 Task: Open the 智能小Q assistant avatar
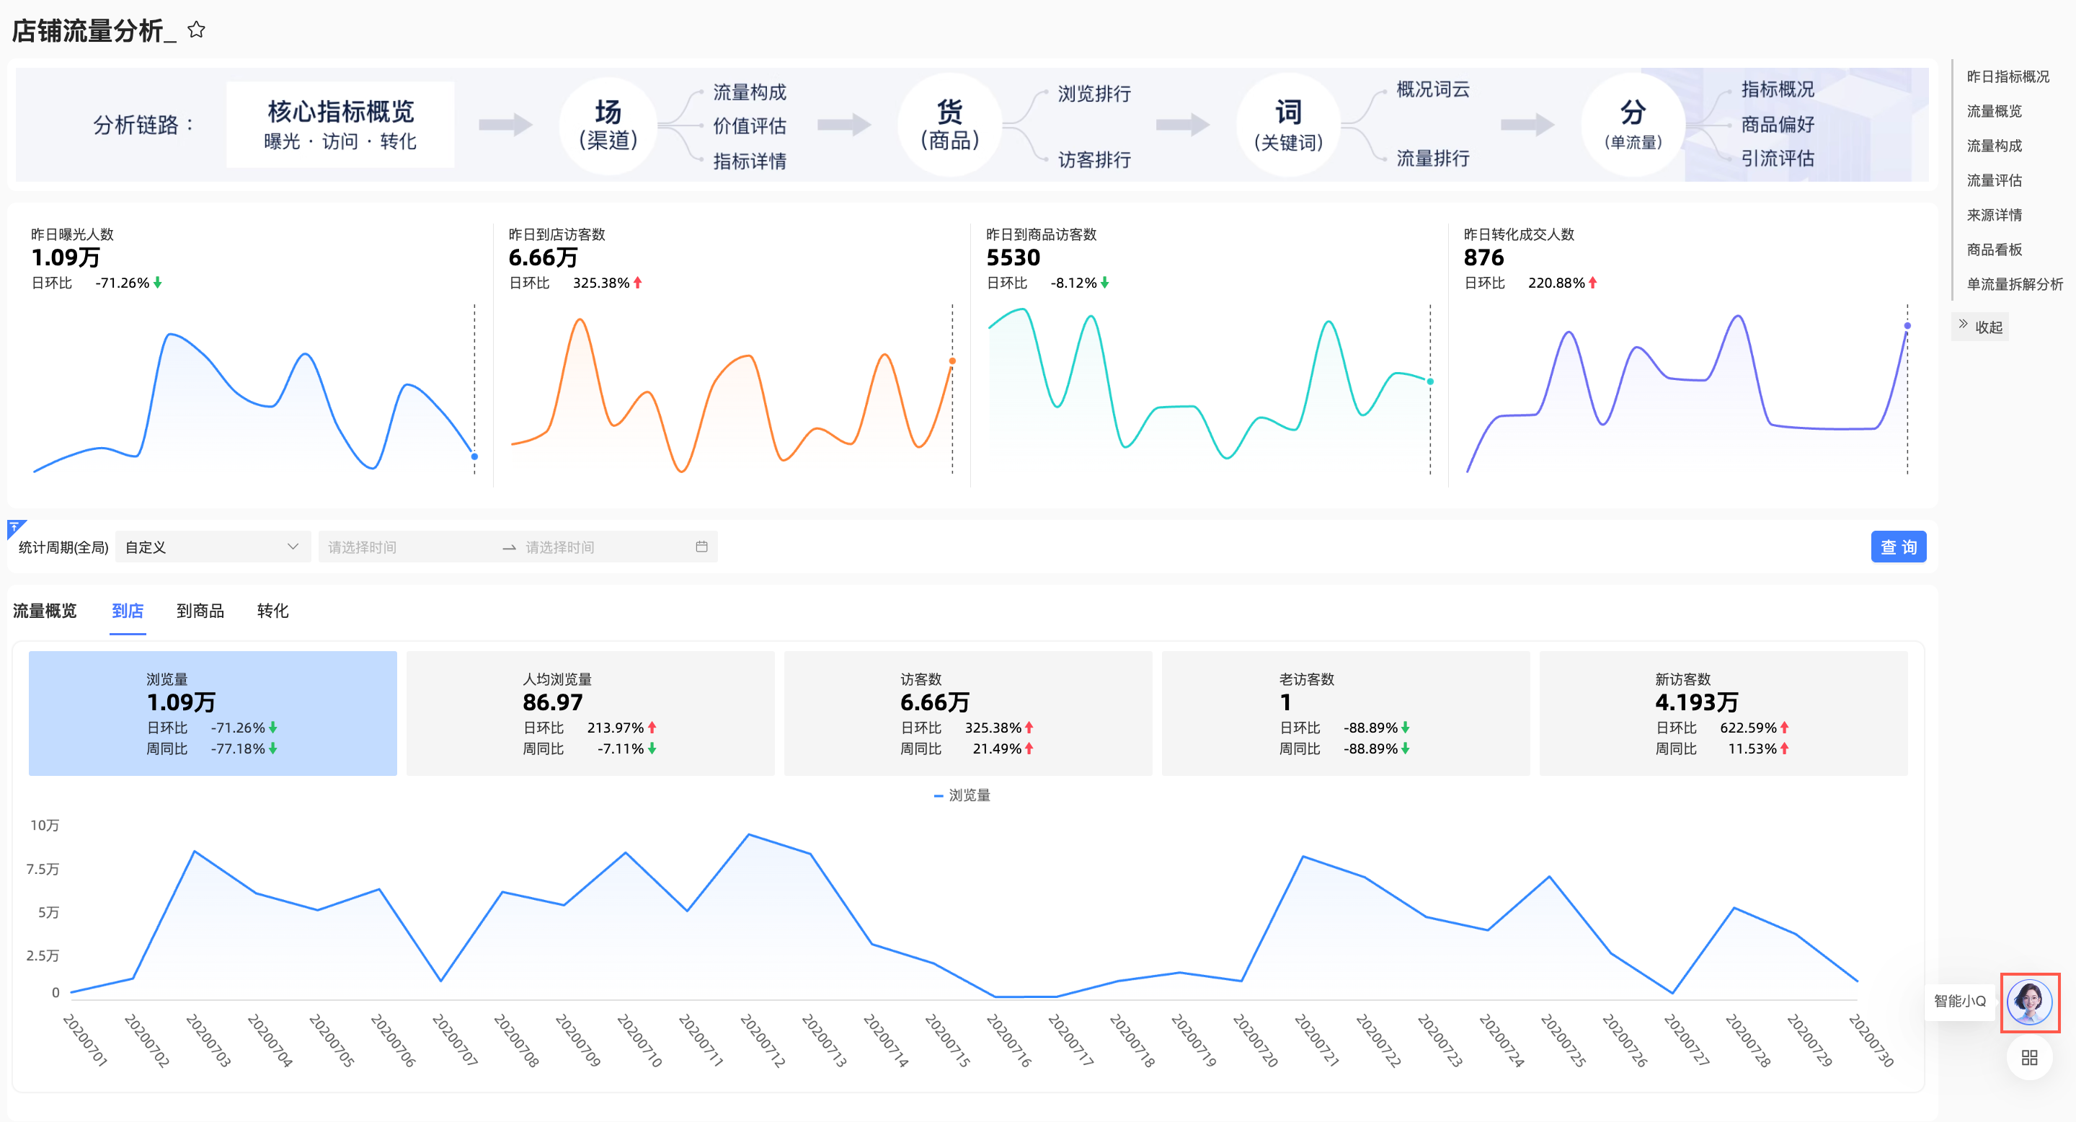pyautogui.click(x=2028, y=1002)
